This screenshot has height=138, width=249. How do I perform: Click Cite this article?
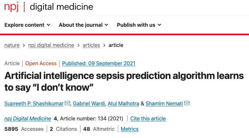click(x=148, y=118)
